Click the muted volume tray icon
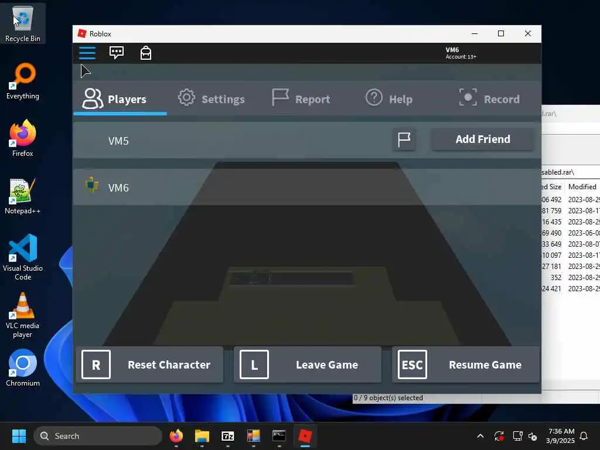The height and width of the screenshot is (450, 600). click(533, 436)
